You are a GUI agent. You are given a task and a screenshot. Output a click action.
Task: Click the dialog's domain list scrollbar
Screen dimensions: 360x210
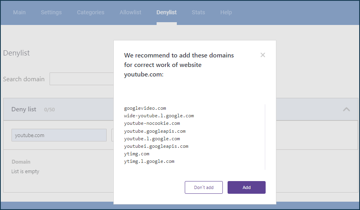point(265,137)
